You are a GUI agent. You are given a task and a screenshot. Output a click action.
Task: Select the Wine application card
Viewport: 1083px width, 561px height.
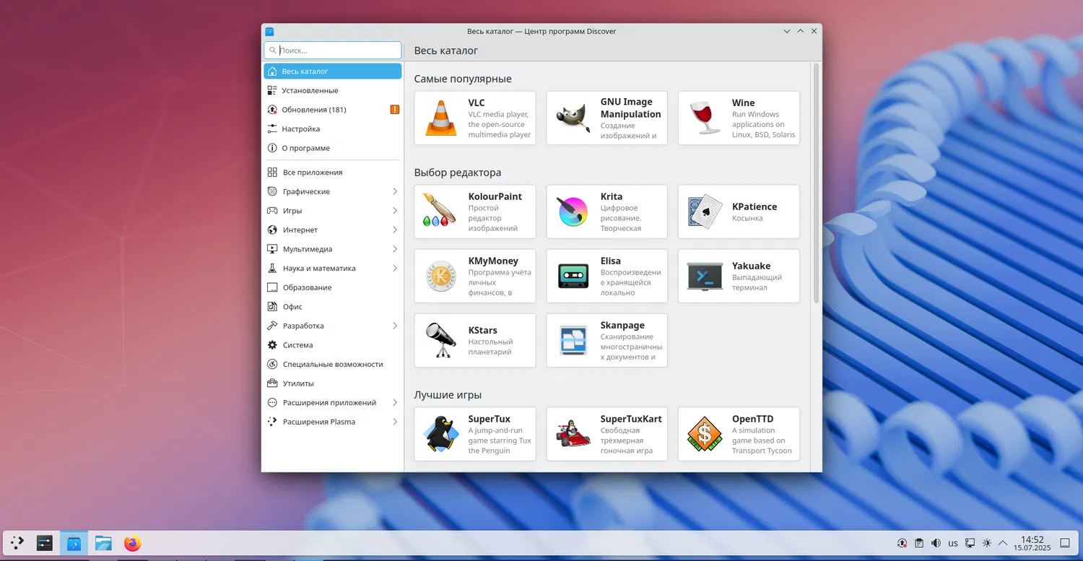pyautogui.click(x=739, y=118)
